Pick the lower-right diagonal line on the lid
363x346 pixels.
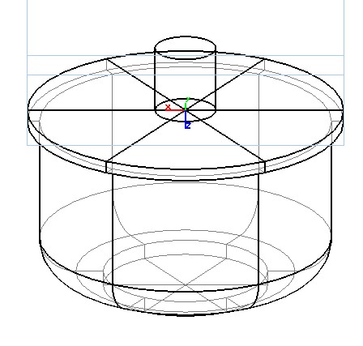[226, 136]
